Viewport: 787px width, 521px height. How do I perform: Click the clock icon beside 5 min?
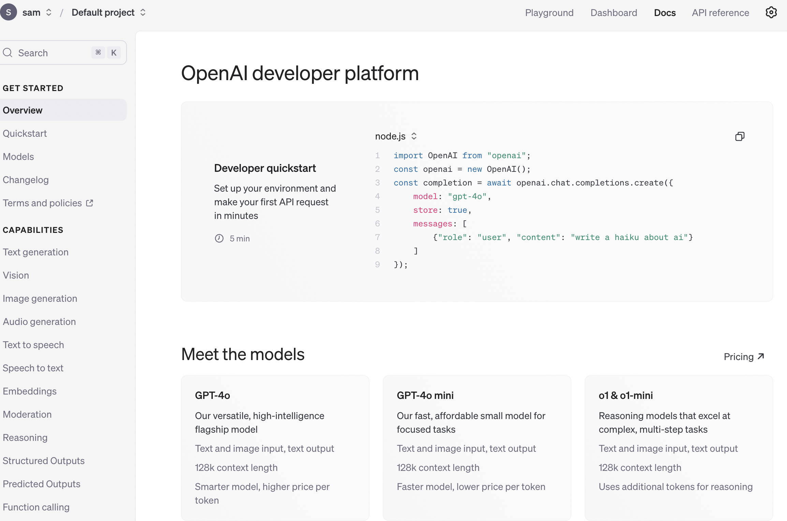click(219, 238)
